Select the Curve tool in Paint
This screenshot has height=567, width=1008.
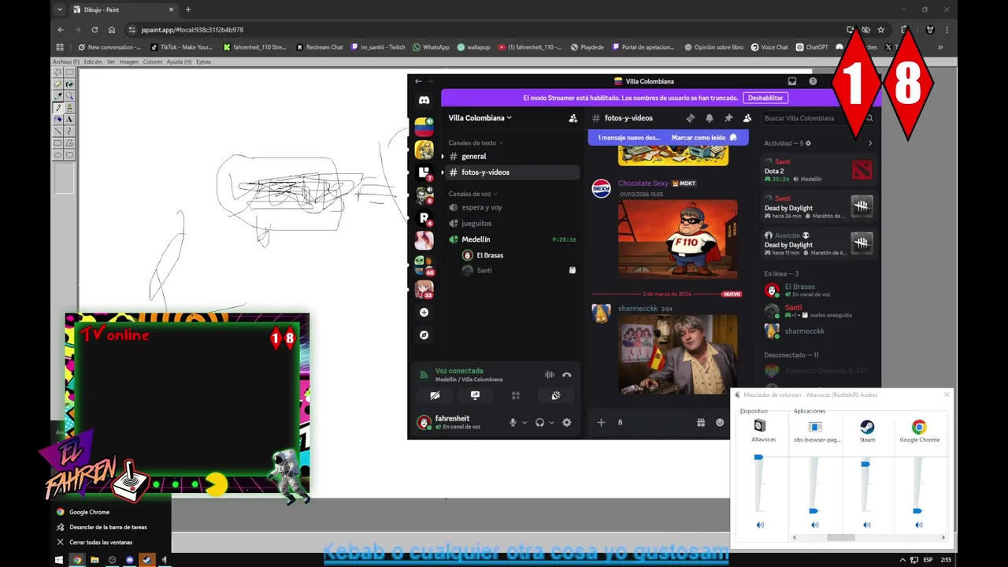coord(69,132)
